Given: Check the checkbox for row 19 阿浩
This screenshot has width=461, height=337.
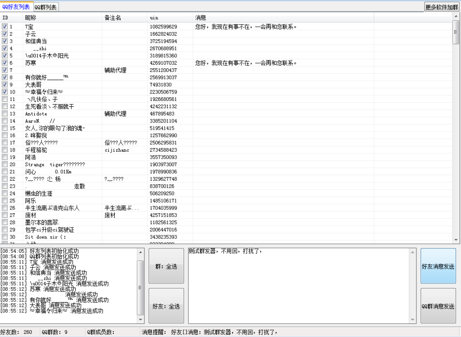Looking at the screenshot, I should point(5,157).
